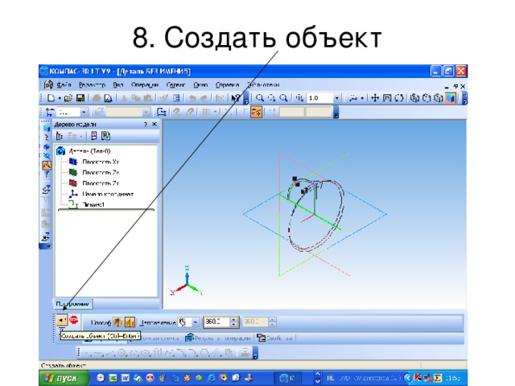Click the tree display mode icon

[60, 136]
